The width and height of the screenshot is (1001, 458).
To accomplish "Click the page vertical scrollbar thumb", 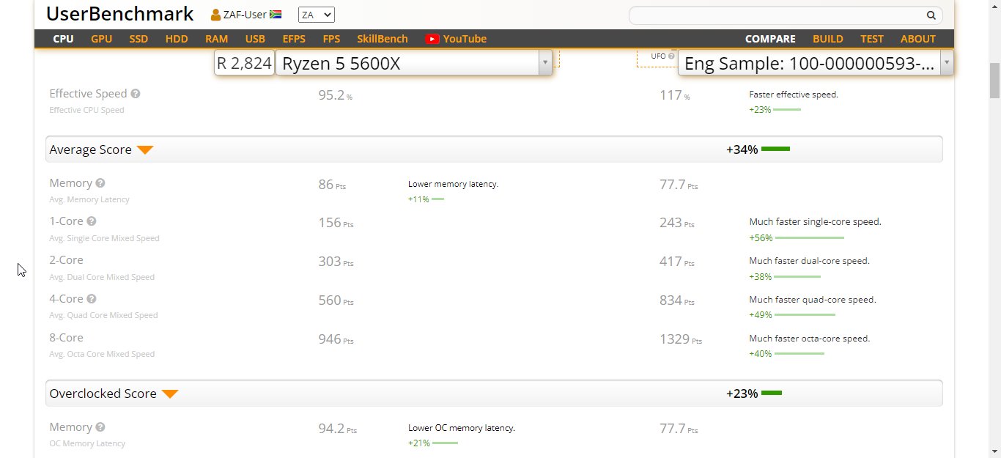I will pyautogui.click(x=994, y=81).
